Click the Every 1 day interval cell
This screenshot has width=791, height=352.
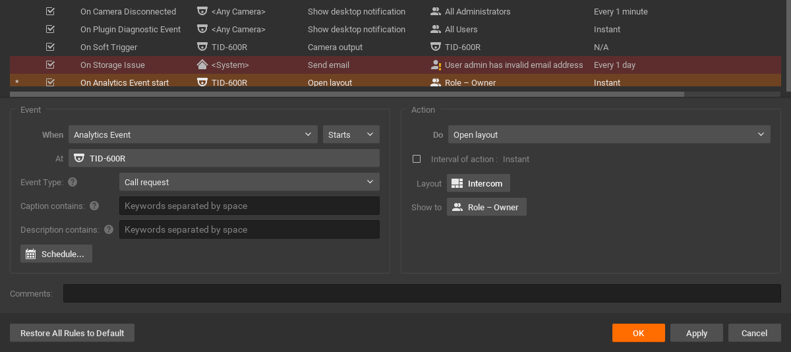pyautogui.click(x=614, y=65)
